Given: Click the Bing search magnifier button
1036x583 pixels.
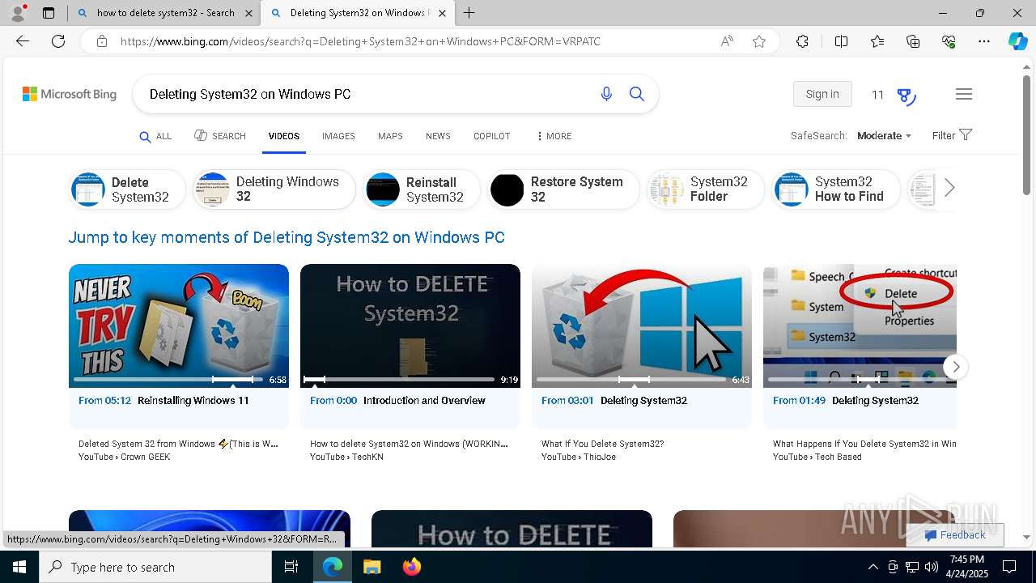Looking at the screenshot, I should pyautogui.click(x=637, y=95).
